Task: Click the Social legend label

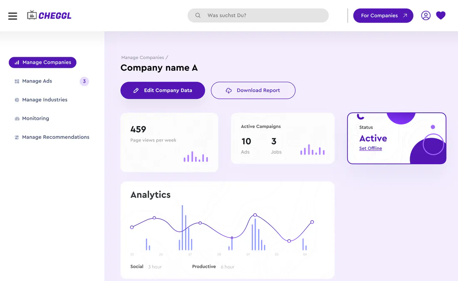Action: (137, 266)
